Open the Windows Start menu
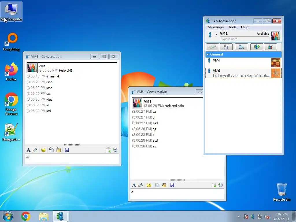The height and width of the screenshot is (222, 296). click(x=8, y=216)
